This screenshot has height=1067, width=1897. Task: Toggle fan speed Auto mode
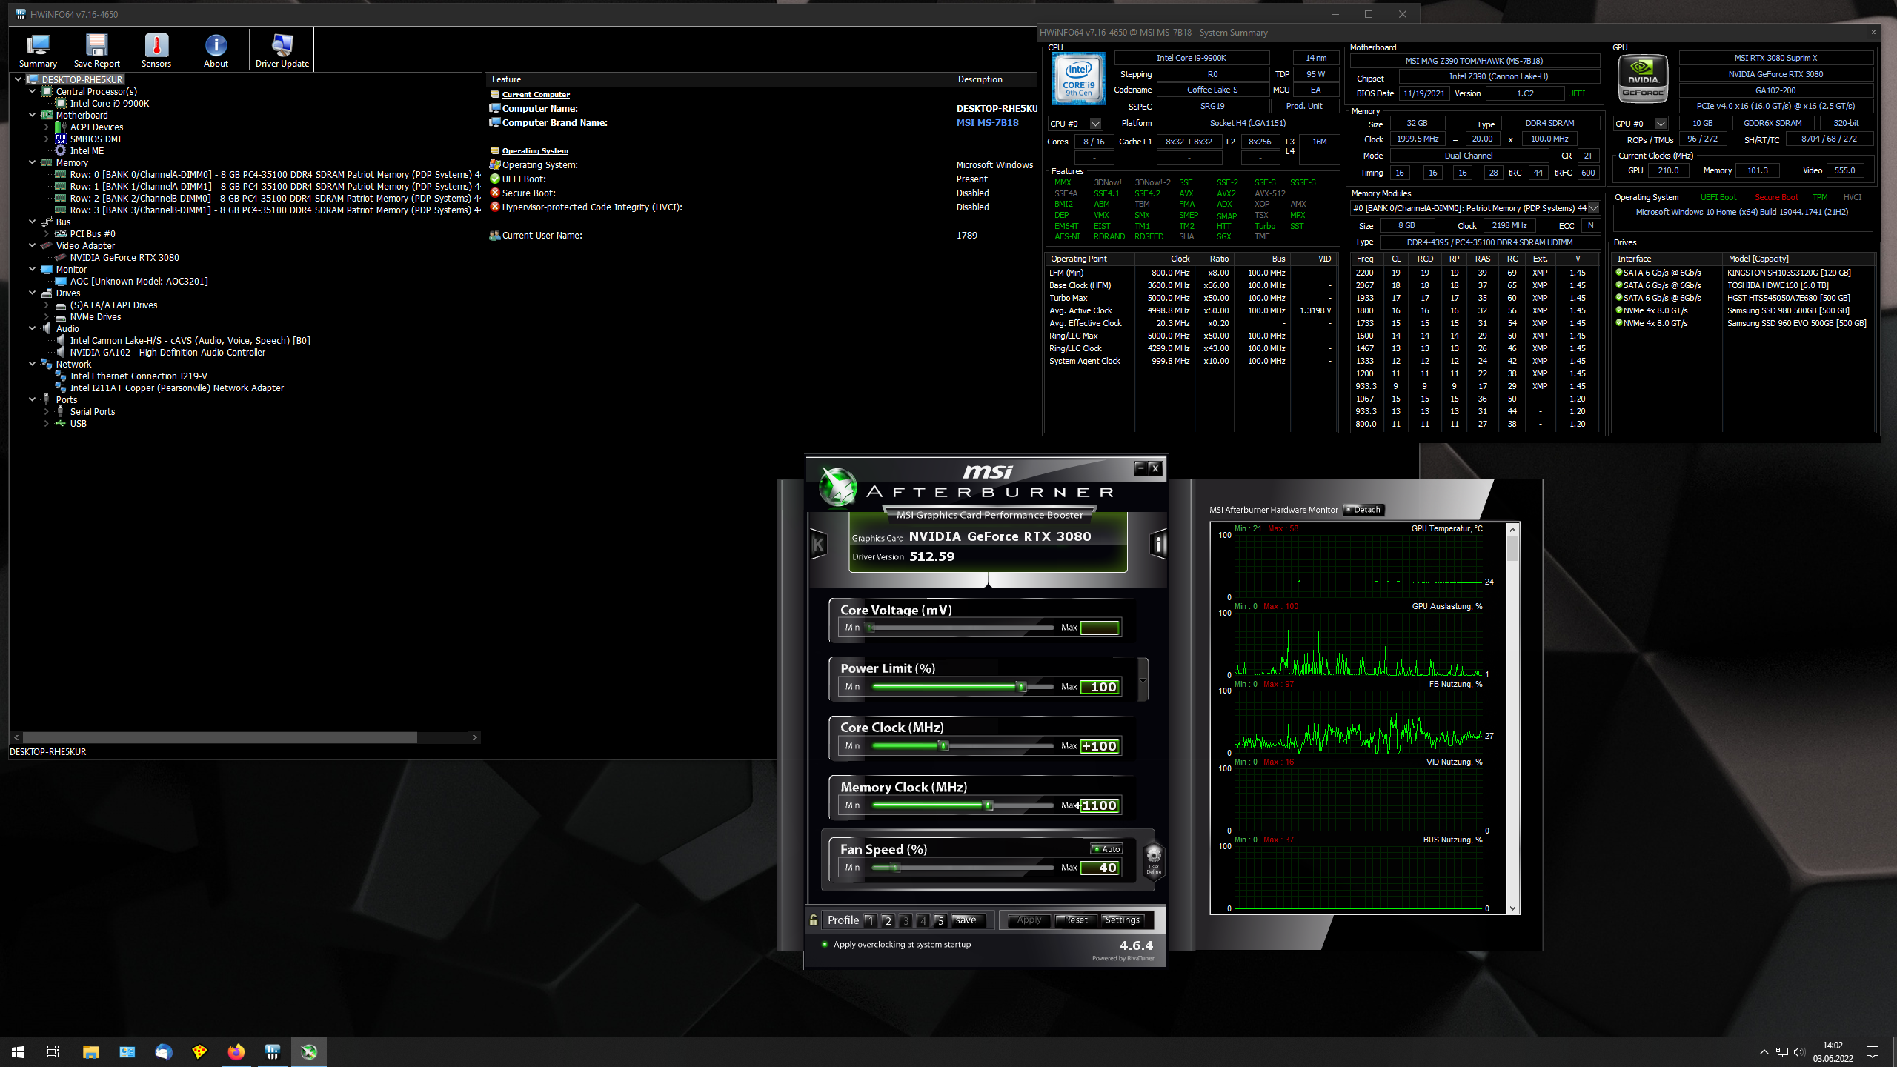pyautogui.click(x=1107, y=849)
